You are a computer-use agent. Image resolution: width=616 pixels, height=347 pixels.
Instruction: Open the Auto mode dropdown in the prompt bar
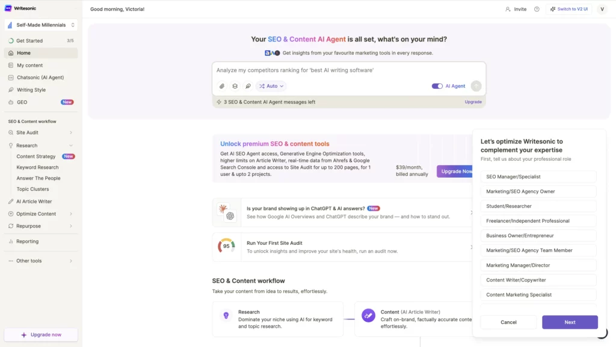click(270, 86)
